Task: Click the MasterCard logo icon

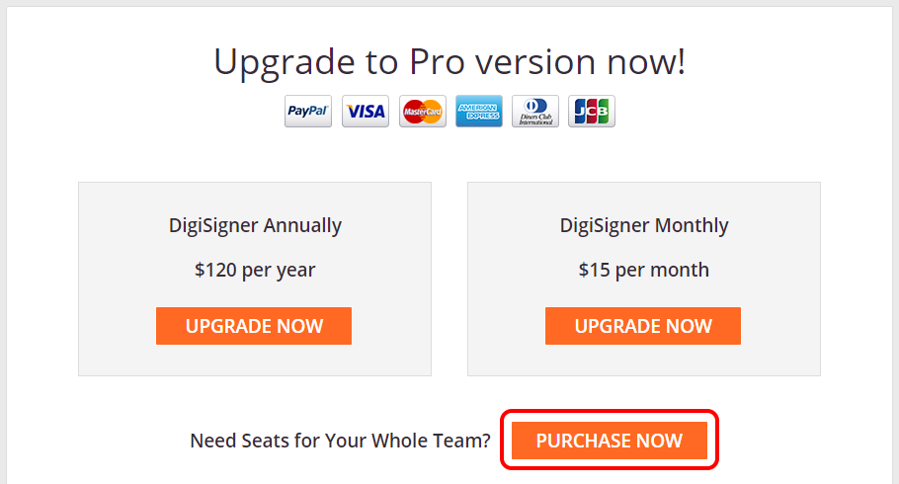Action: click(x=423, y=112)
